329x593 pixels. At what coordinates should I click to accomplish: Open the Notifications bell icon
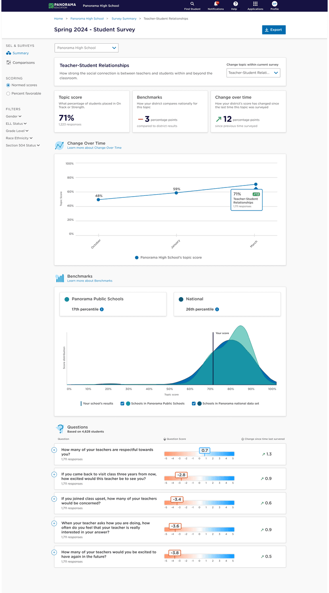[216, 4]
